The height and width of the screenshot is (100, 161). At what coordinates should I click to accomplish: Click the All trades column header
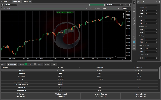(x=60, y=68)
